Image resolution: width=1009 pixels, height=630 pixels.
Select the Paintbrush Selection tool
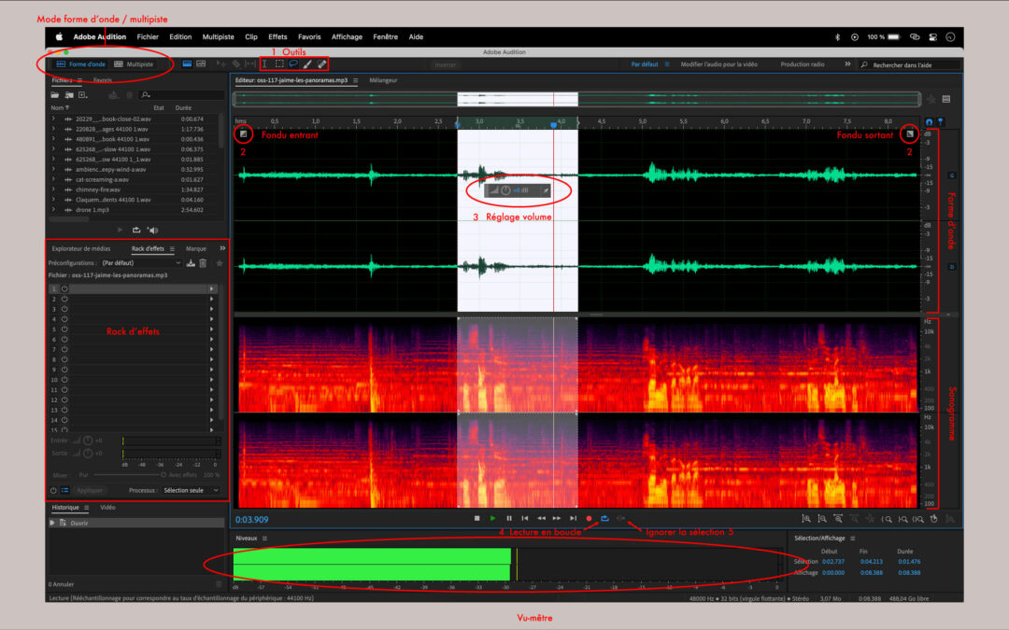point(306,64)
